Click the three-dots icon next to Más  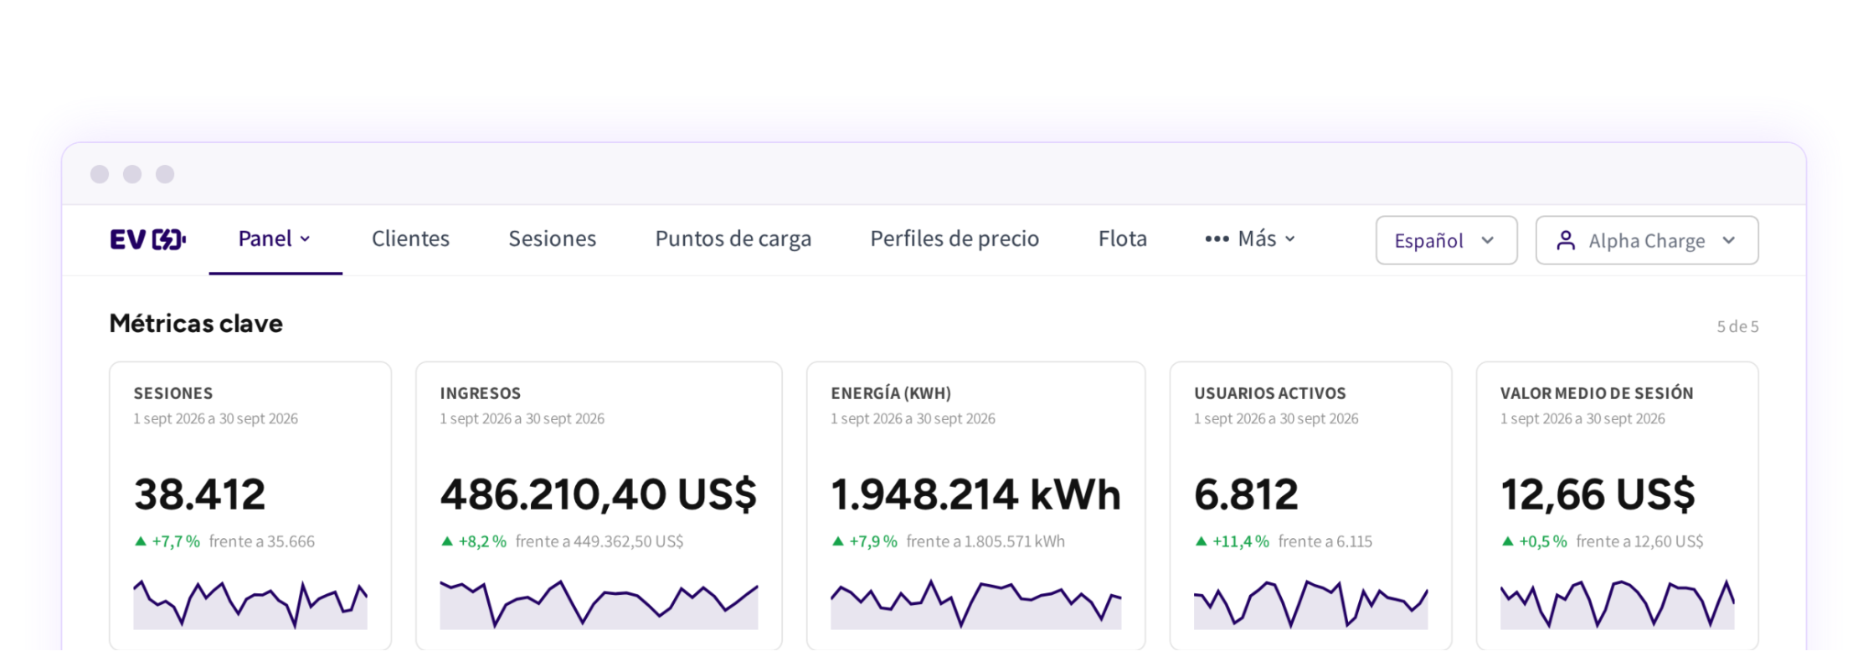(x=1217, y=239)
